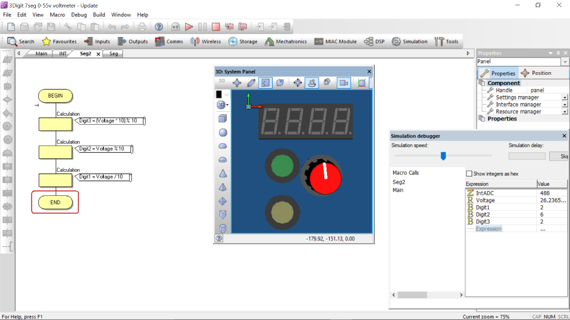Select the Voltage variable row
The image size is (570, 320).
point(516,200)
